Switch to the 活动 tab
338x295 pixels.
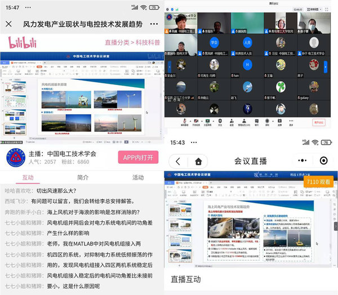tap(138, 177)
